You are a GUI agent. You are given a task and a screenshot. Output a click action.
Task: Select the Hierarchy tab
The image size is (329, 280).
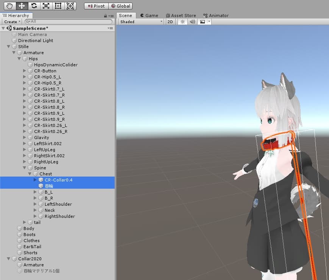[x=16, y=16]
